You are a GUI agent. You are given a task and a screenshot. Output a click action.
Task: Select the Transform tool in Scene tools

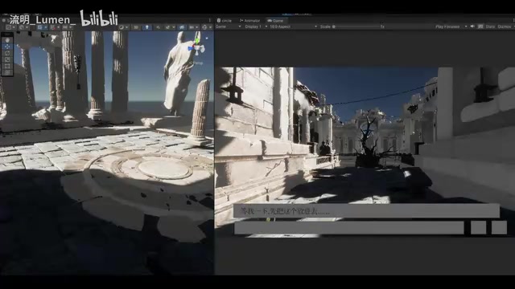[7, 72]
